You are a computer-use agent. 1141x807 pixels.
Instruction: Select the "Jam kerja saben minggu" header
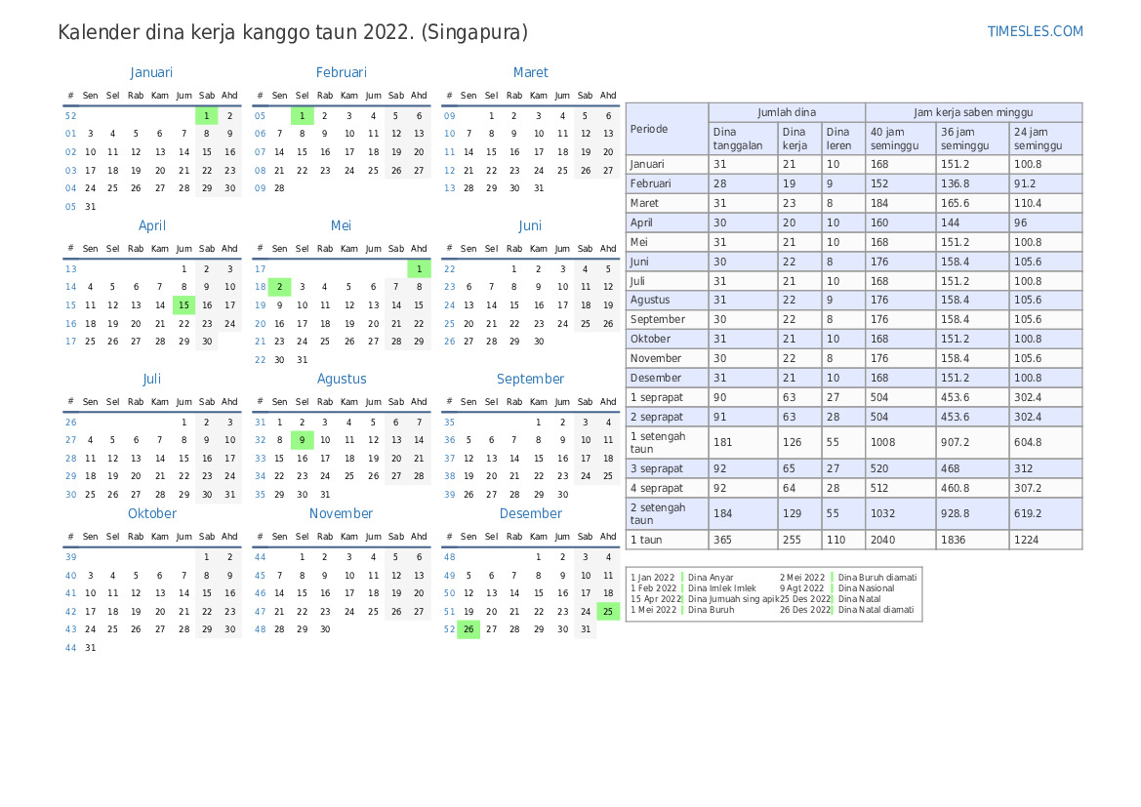click(972, 112)
